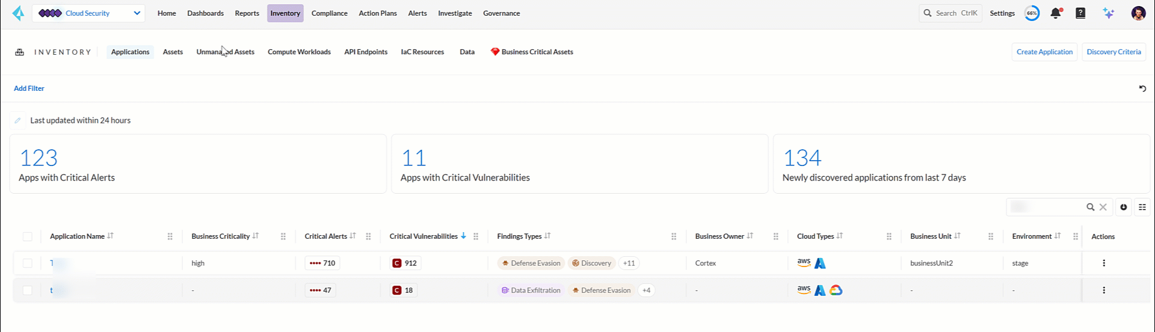The height and width of the screenshot is (332, 1155).
Task: Sort by Business Criticality
Action: point(256,236)
